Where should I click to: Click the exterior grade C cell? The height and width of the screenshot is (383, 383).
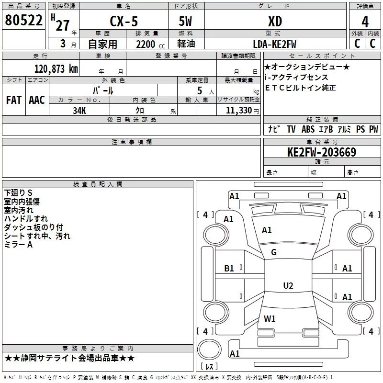point(357,44)
